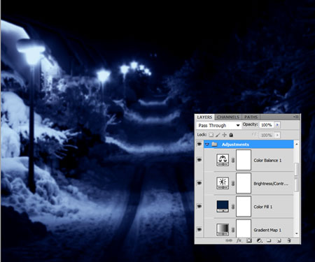Open the Opacity slider arrow
Image resolution: width=315 pixels, height=262 pixels.
pyautogui.click(x=277, y=125)
